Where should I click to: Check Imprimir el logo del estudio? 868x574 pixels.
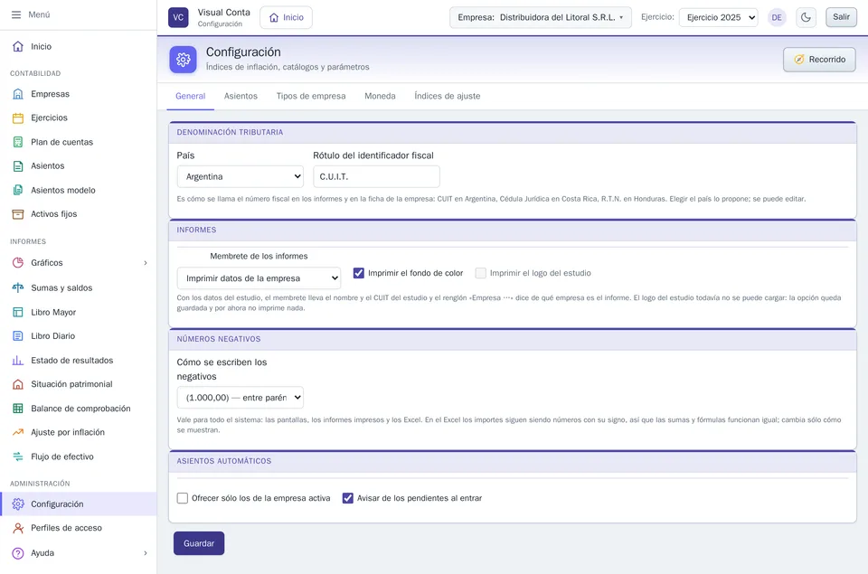[480, 273]
